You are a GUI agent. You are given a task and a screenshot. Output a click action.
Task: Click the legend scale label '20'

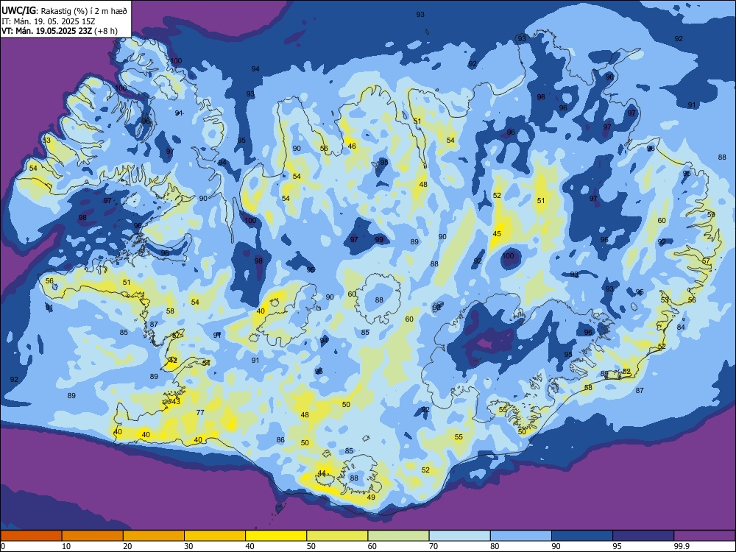(x=127, y=546)
